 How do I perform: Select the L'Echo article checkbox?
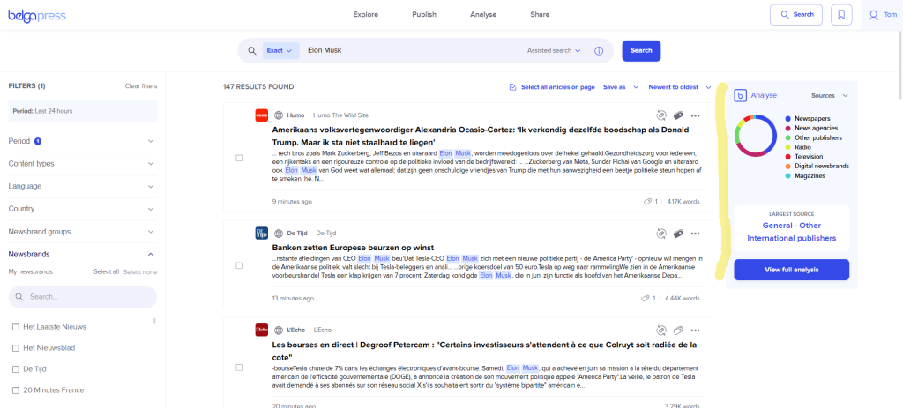tap(239, 367)
